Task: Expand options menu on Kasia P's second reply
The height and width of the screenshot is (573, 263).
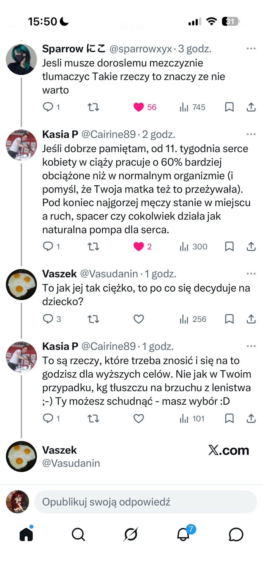Action: [251, 346]
